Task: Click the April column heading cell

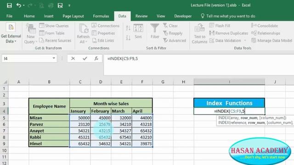Action: coord(142,111)
